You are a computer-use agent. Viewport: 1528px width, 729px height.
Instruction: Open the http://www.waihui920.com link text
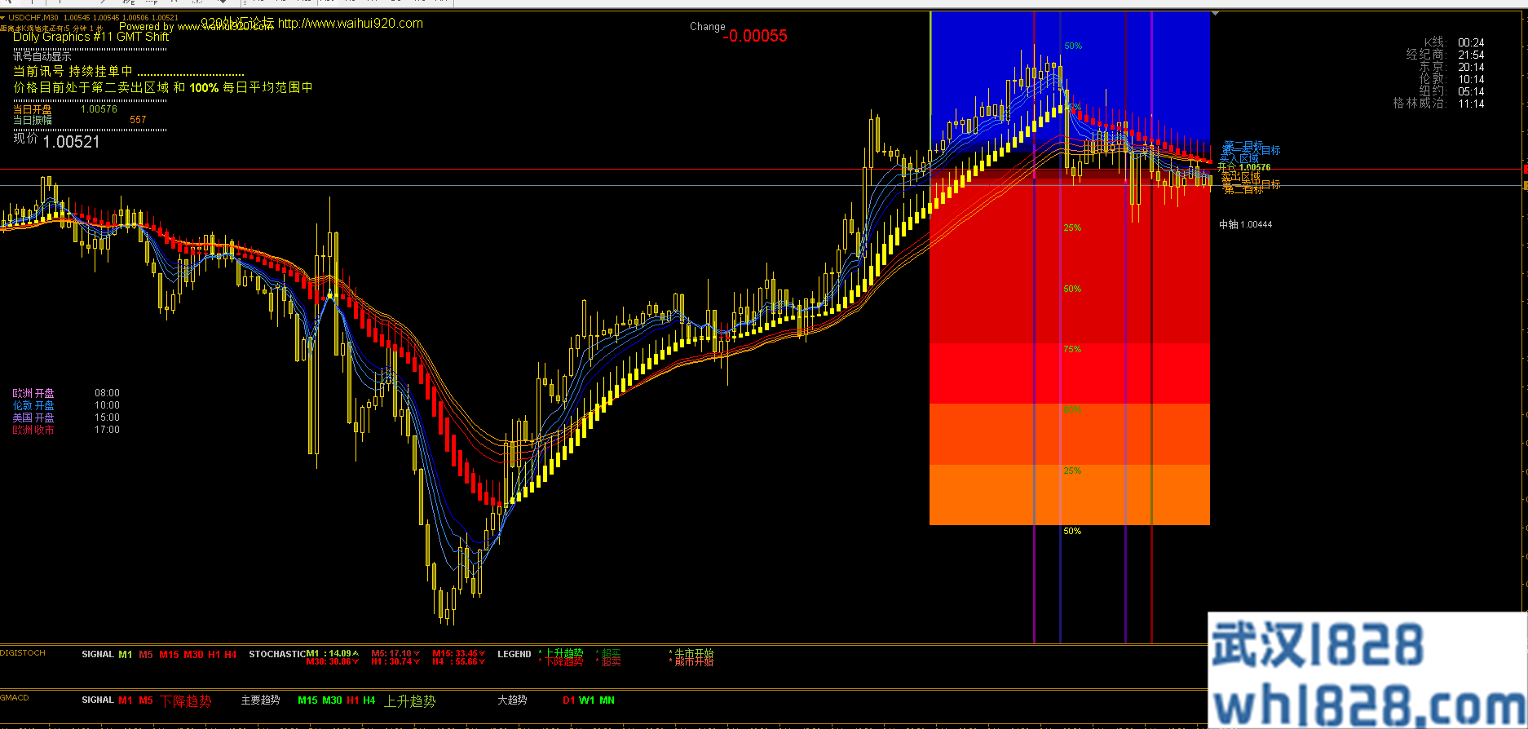coord(351,23)
